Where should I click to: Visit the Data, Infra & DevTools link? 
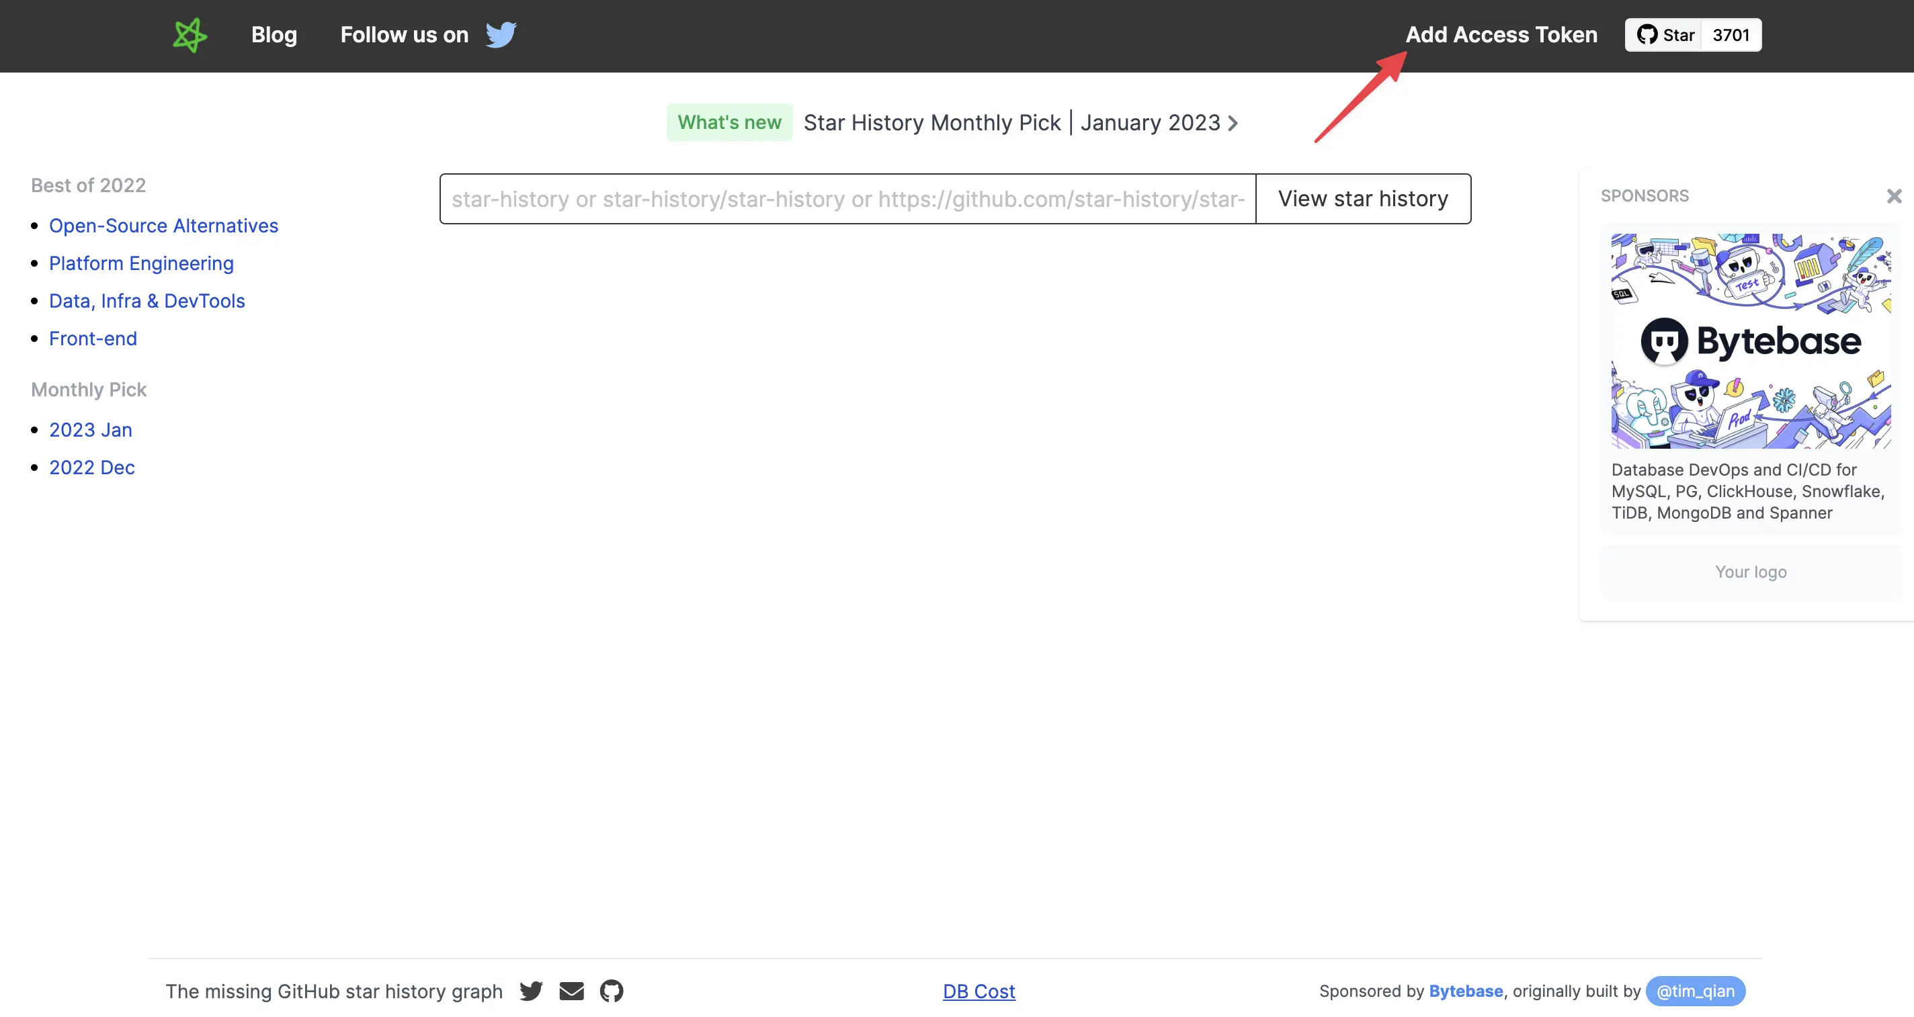coord(147,301)
